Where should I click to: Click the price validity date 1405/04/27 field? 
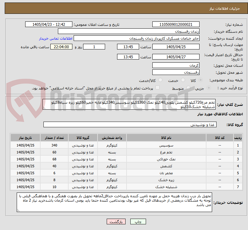[176, 57]
